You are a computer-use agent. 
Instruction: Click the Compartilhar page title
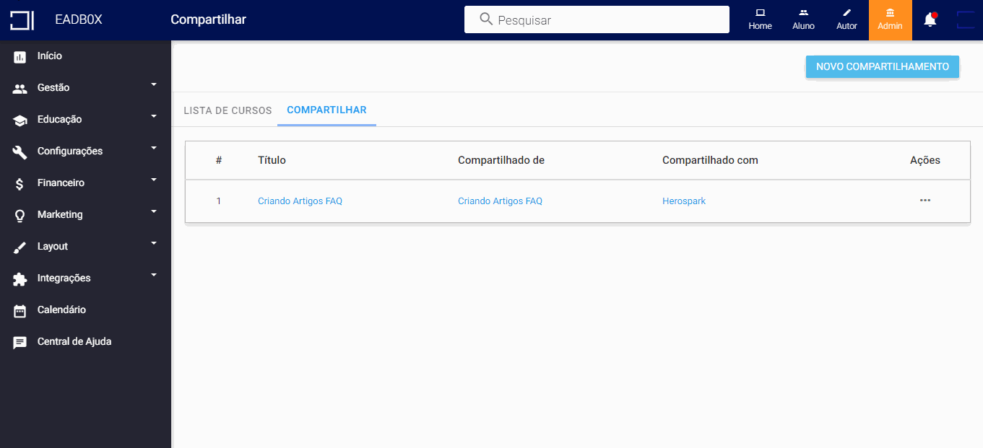[x=208, y=19]
